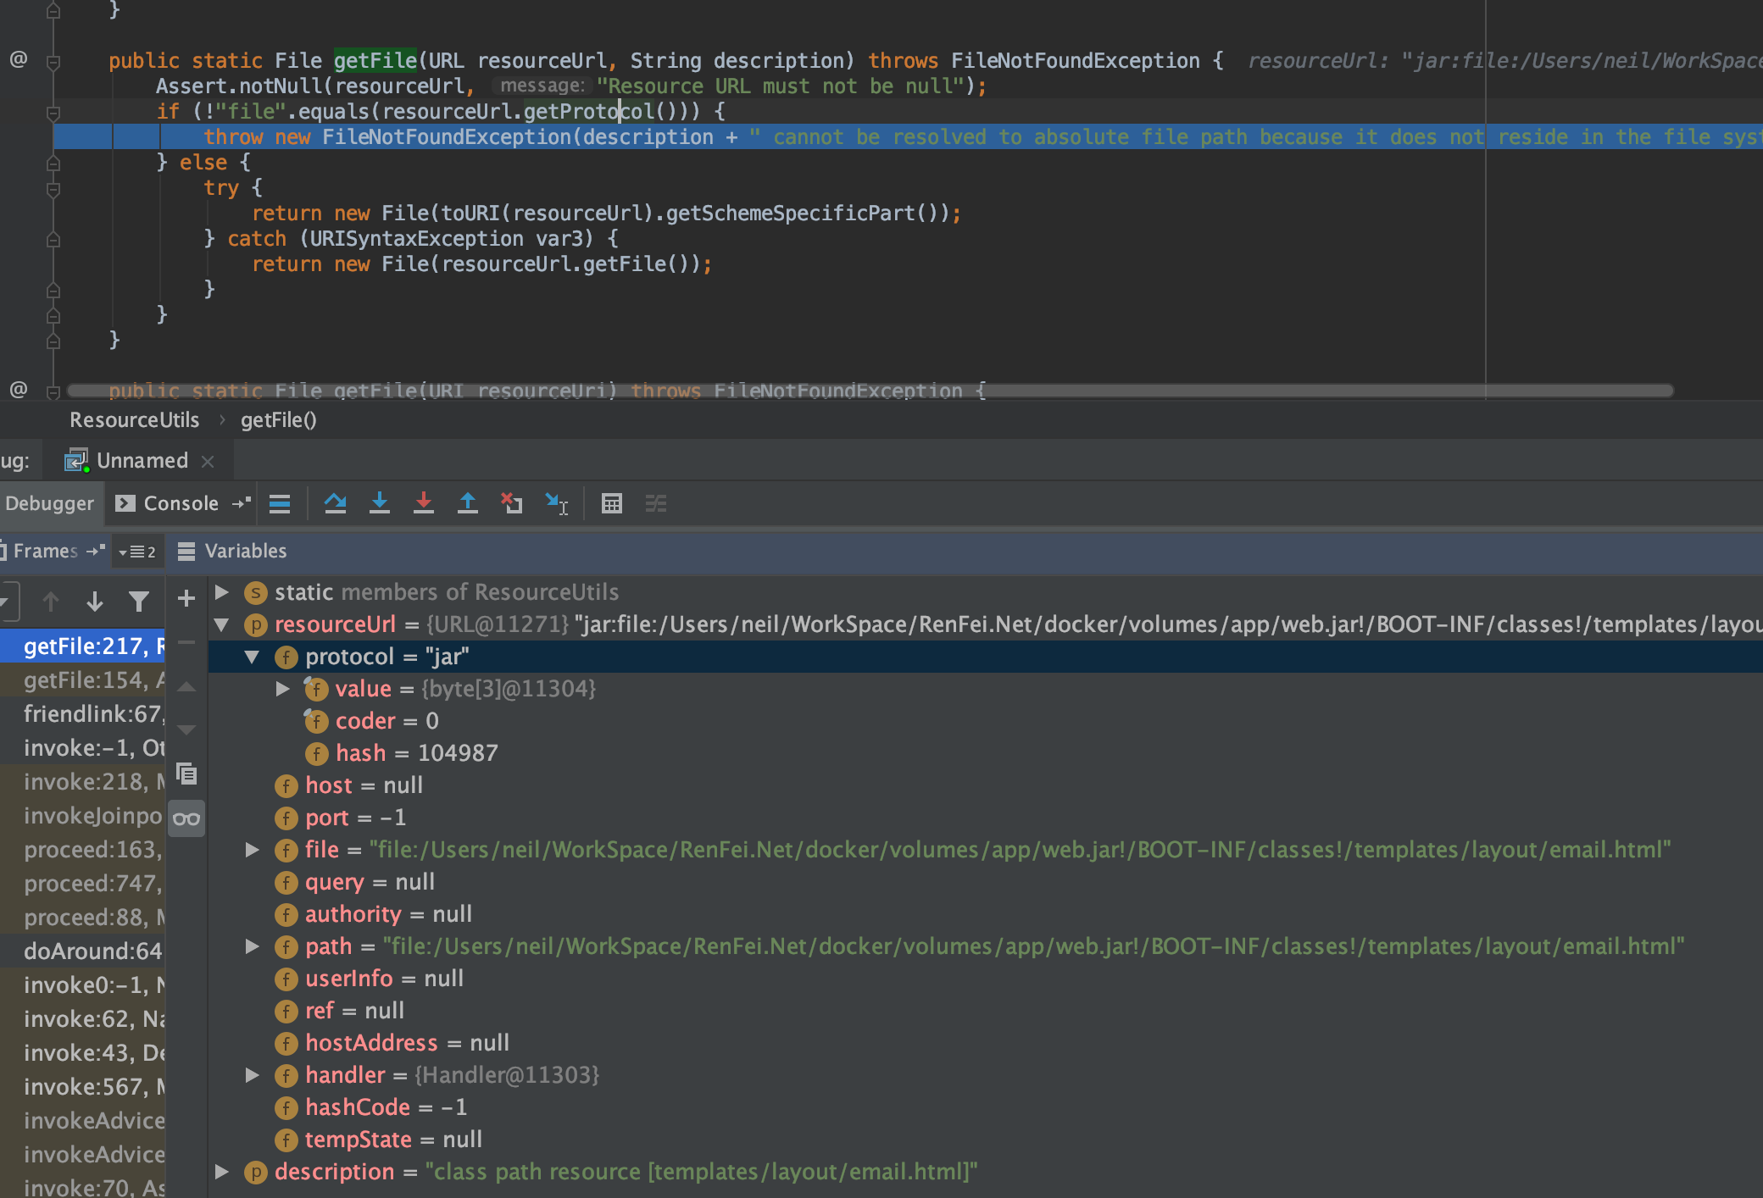Move watch up in Variables sidebar
This screenshot has width=1763, height=1198.
(x=186, y=687)
